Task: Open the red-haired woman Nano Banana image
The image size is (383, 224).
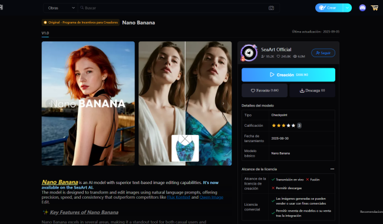Action: coord(88,103)
